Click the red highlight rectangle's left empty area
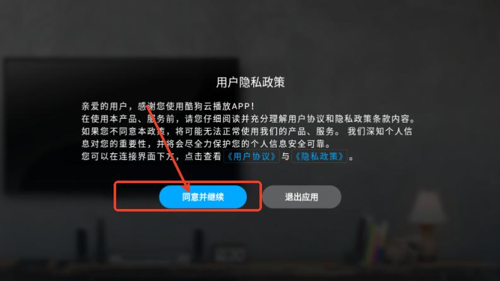This screenshot has width=500, height=281. pyautogui.click(x=137, y=196)
